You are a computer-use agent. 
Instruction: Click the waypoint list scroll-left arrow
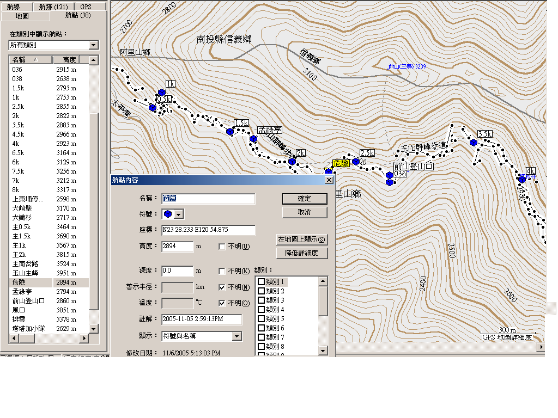tap(14, 339)
